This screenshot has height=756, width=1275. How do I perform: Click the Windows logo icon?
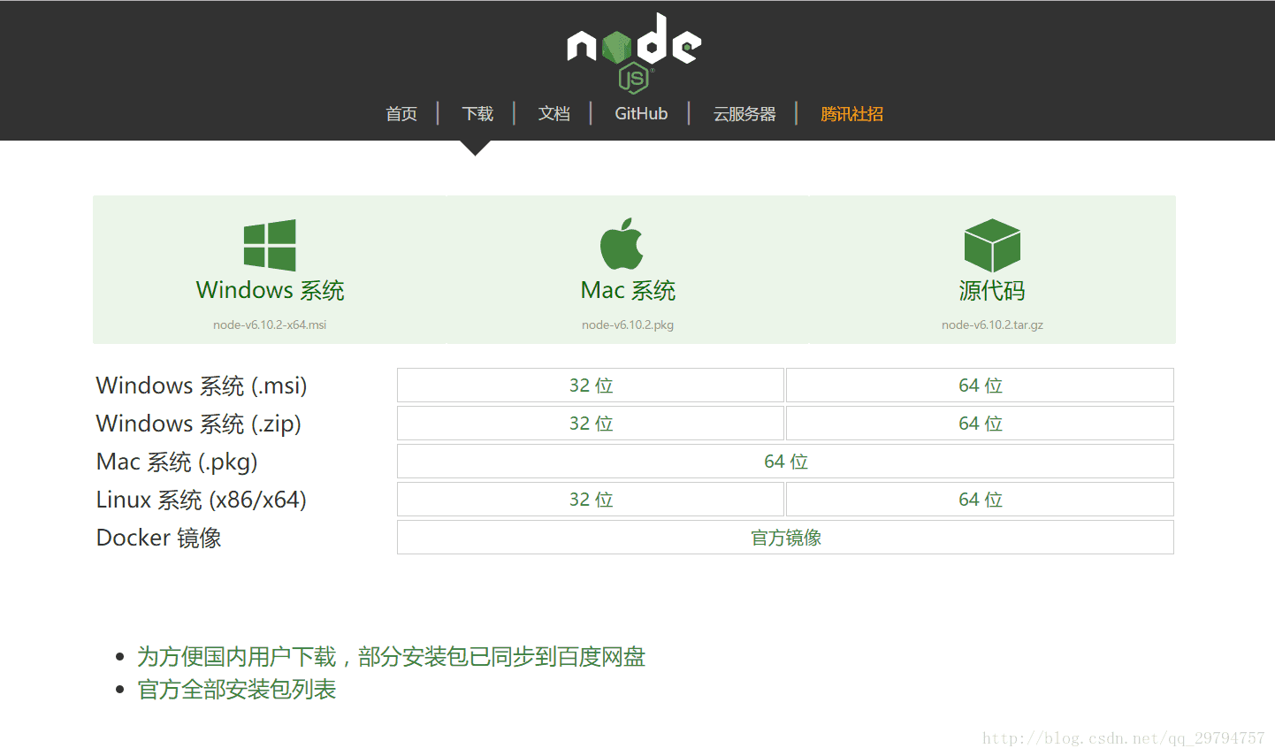[270, 245]
